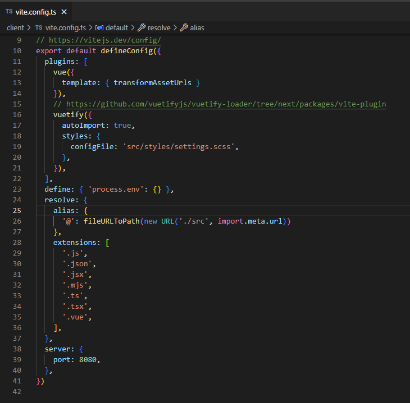This screenshot has height=403, width=410.
Task: Click the fileURLToPath function call
Action: (112, 221)
